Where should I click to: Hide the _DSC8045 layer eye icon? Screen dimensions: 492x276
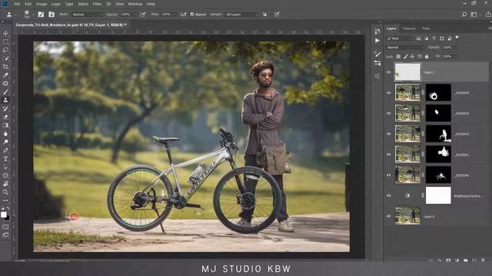tap(389, 93)
